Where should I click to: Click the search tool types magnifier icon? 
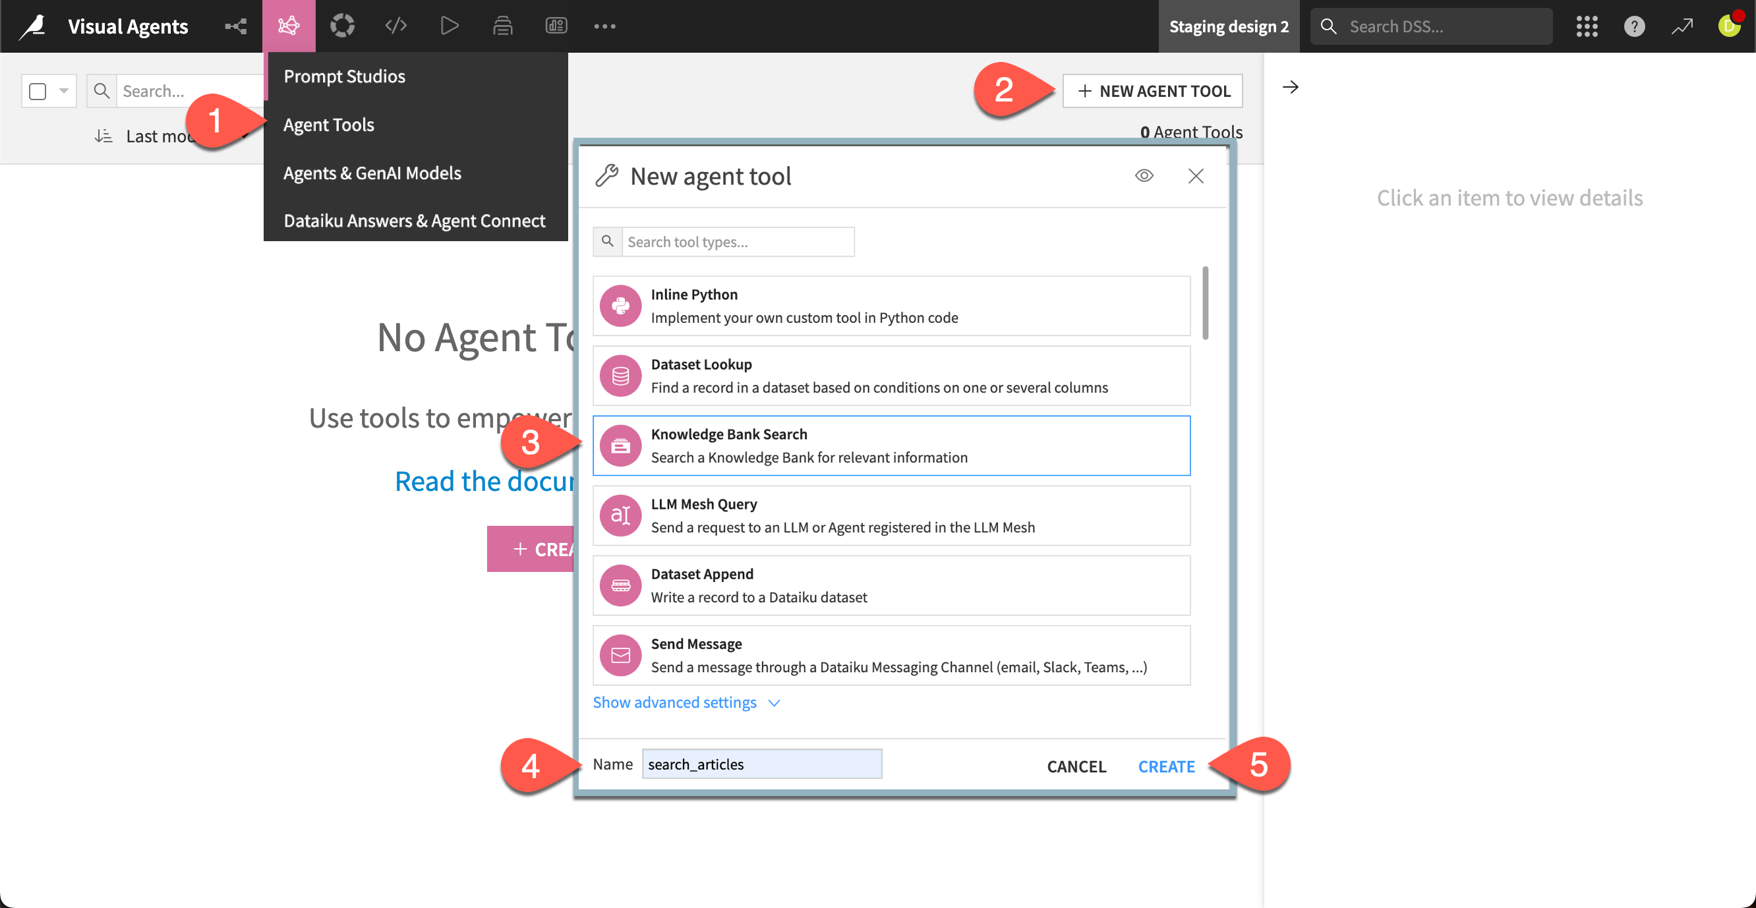point(607,241)
